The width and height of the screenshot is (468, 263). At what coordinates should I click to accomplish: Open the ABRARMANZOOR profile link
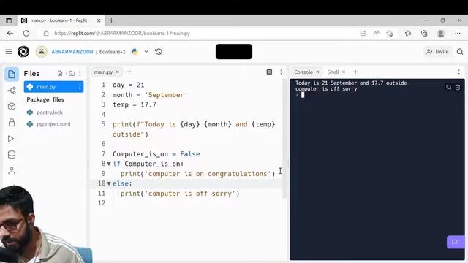[72, 52]
